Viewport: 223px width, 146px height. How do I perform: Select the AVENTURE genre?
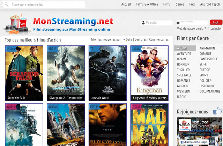[184, 54]
